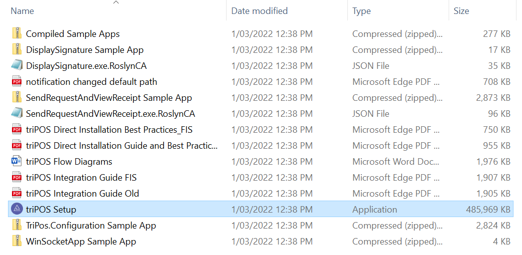
Task: Select file name SendRequestAndViewReceipt Sample App
Action: [x=109, y=98]
